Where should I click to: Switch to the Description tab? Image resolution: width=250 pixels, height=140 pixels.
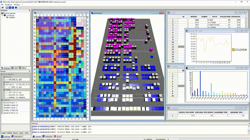pyautogui.click(x=17, y=136)
